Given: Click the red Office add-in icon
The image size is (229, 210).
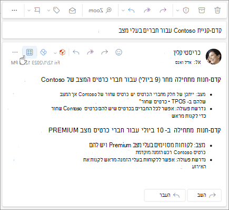Looking at the screenshot, I should [62, 52].
